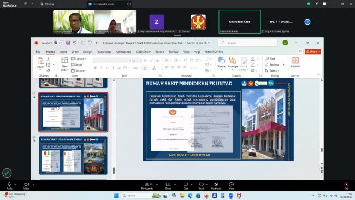This screenshot has height=200, width=355.
Task: Open Zoom More options
Action: click(231, 186)
